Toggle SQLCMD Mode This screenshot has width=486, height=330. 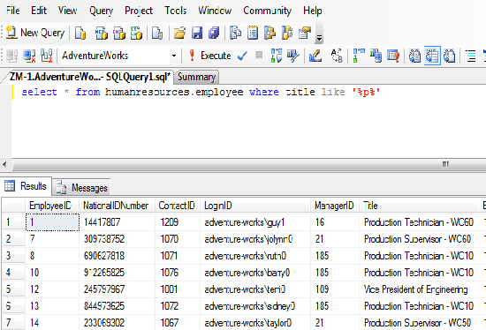point(393,56)
